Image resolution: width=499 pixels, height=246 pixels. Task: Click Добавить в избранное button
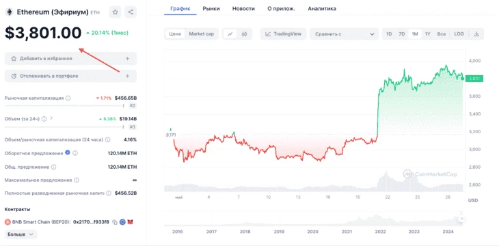point(70,59)
